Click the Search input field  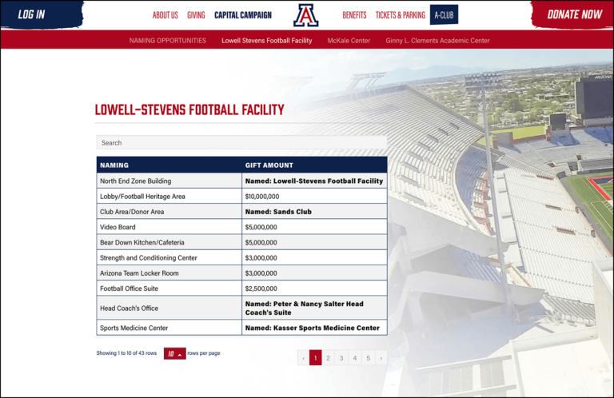pos(241,142)
